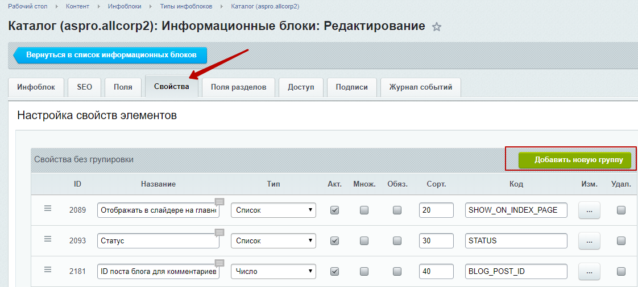The image size is (638, 287).
Task: Grab the drag handle of row 2093
Action: pyautogui.click(x=48, y=239)
